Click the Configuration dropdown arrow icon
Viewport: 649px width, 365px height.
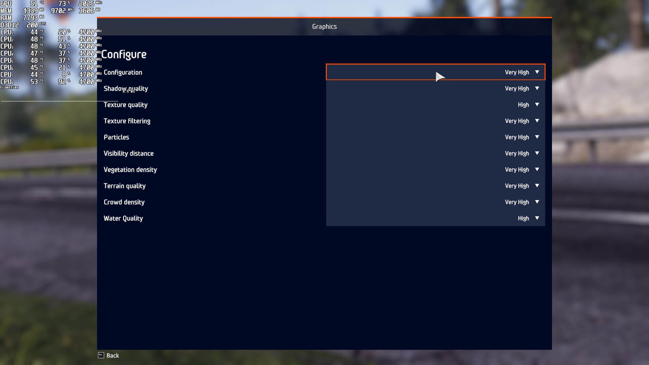click(537, 72)
